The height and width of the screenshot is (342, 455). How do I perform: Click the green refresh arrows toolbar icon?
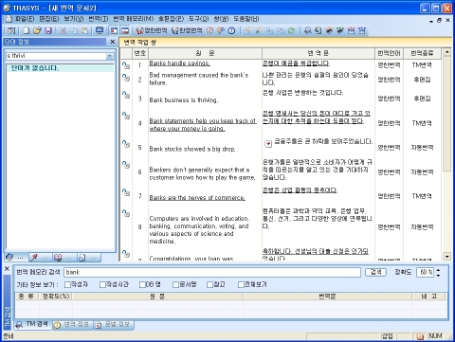291,30
